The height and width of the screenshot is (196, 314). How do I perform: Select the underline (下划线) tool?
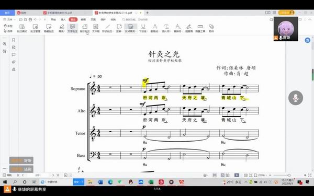(143, 28)
